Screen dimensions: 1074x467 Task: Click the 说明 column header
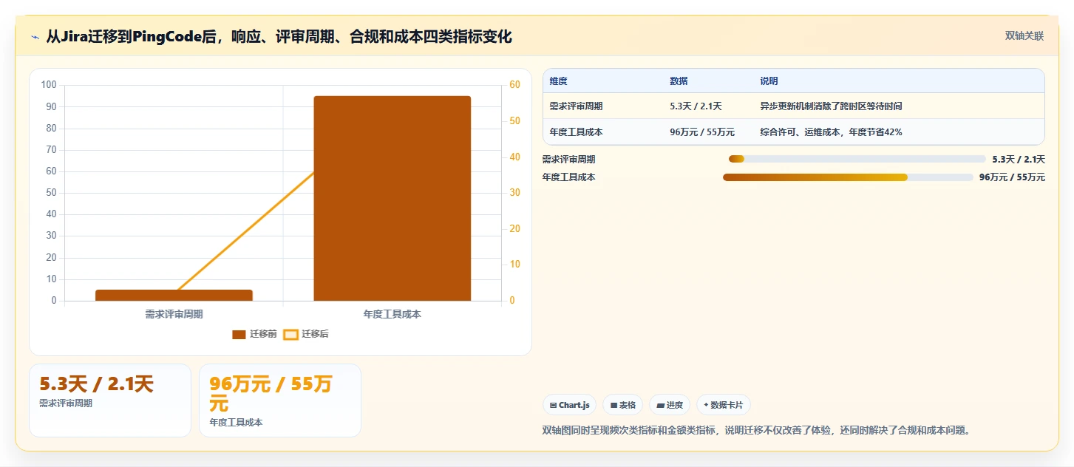769,81
